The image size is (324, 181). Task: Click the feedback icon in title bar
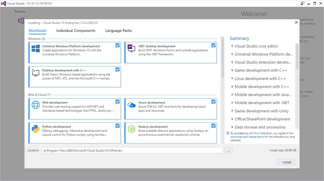[x=302, y=3]
